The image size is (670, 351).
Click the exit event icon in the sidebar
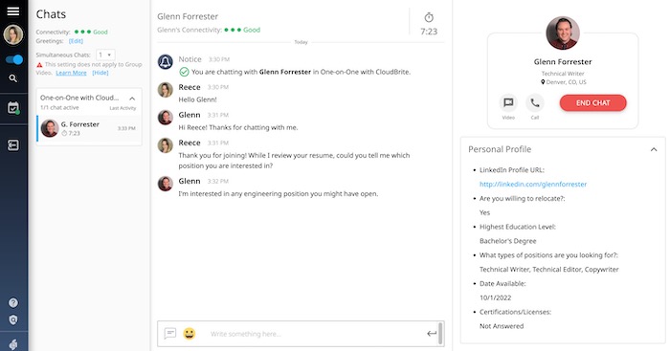pyautogui.click(x=13, y=145)
